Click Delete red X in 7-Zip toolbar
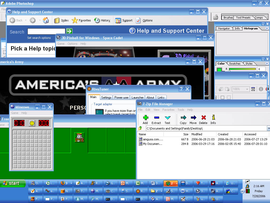Screen dimensions: 270x203 tap(203, 120)
